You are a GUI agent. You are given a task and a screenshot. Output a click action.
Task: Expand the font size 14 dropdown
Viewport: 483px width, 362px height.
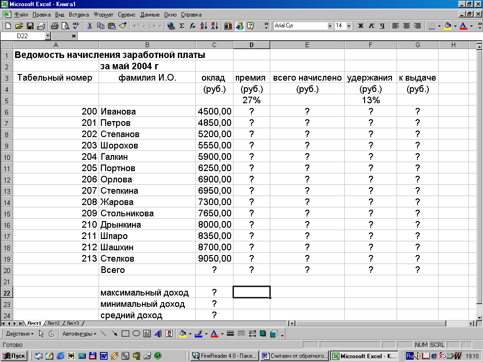(349, 26)
